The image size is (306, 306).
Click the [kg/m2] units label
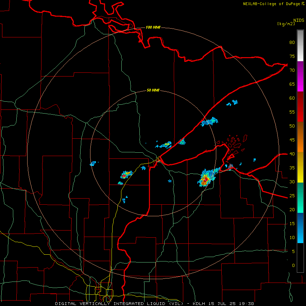(286, 24)
